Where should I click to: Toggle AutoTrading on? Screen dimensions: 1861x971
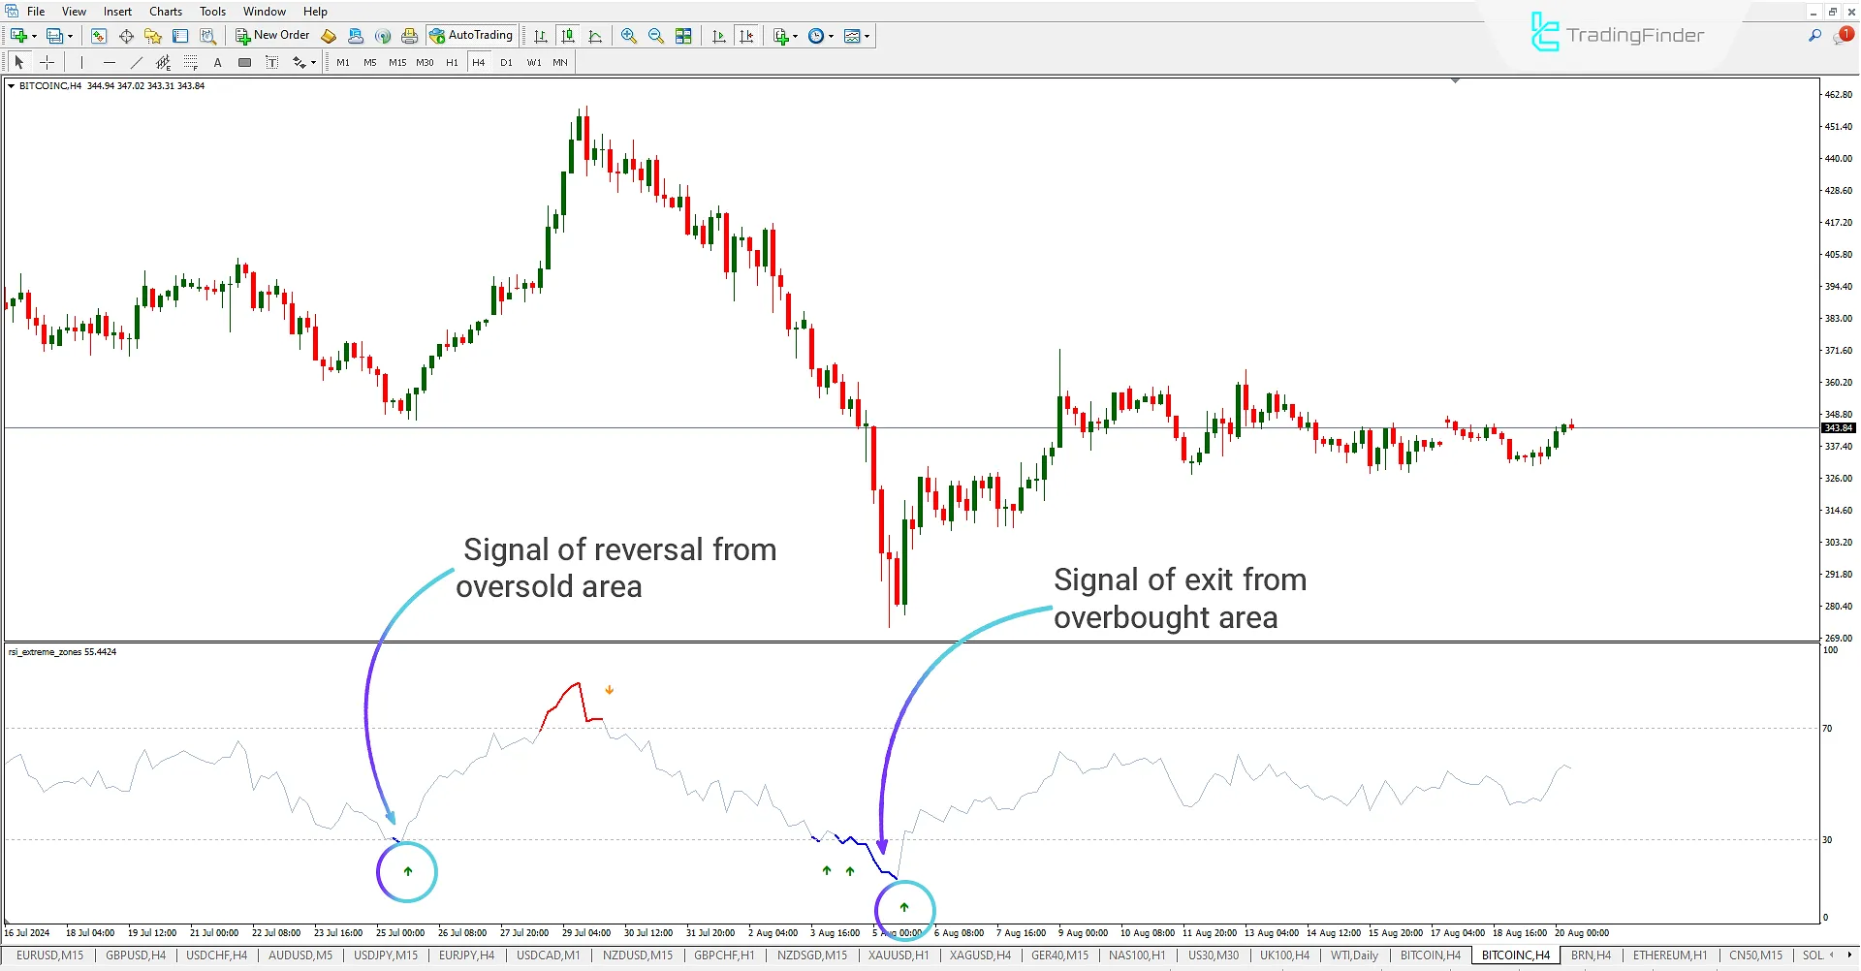point(472,35)
